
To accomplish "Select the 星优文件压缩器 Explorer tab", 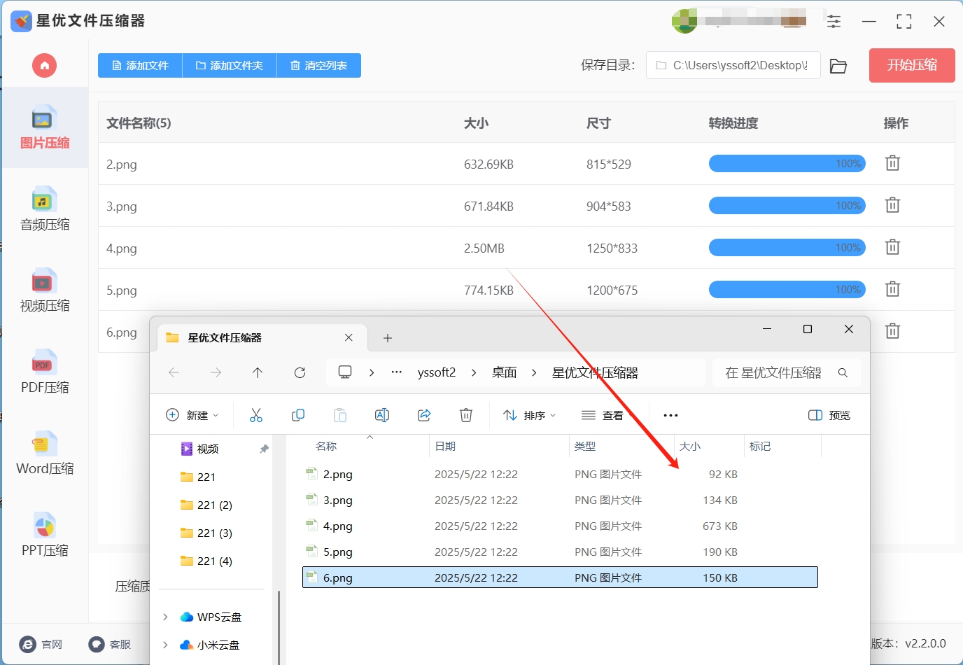I will pyautogui.click(x=262, y=337).
